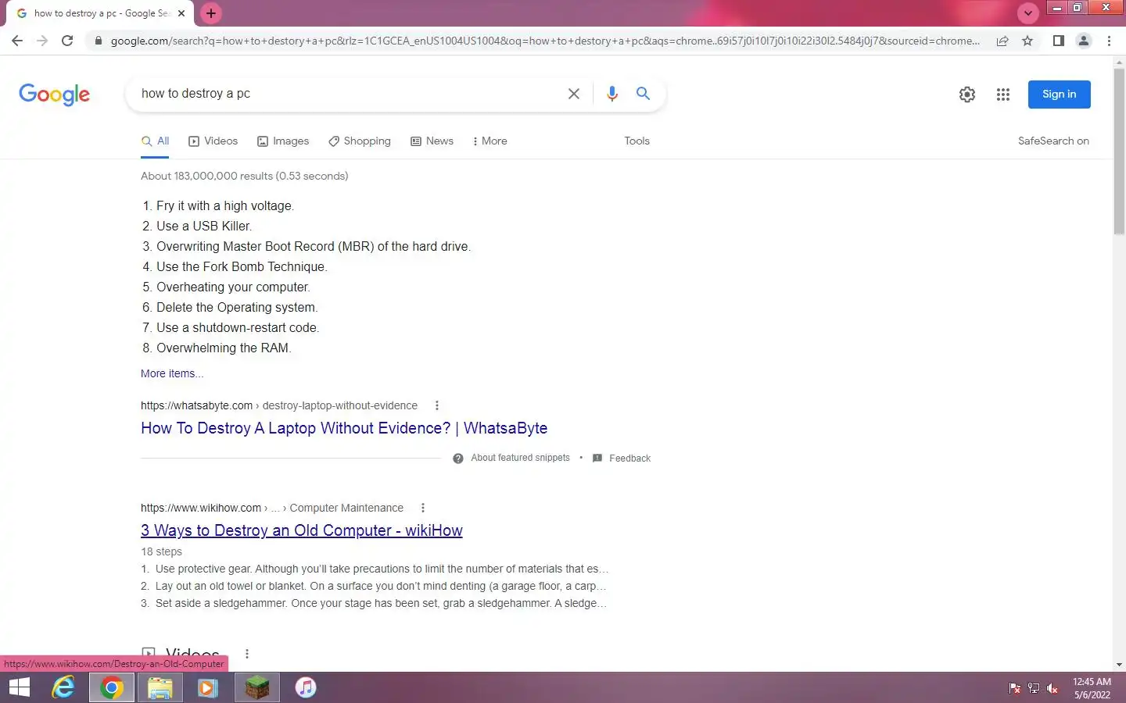
Task: Click the padlock site info icon
Action: point(98,41)
